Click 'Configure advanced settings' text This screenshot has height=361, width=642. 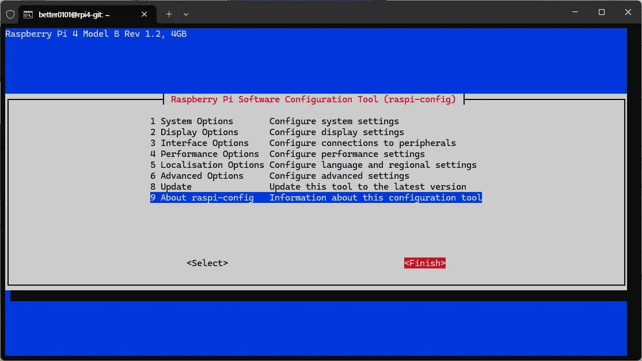tap(339, 176)
